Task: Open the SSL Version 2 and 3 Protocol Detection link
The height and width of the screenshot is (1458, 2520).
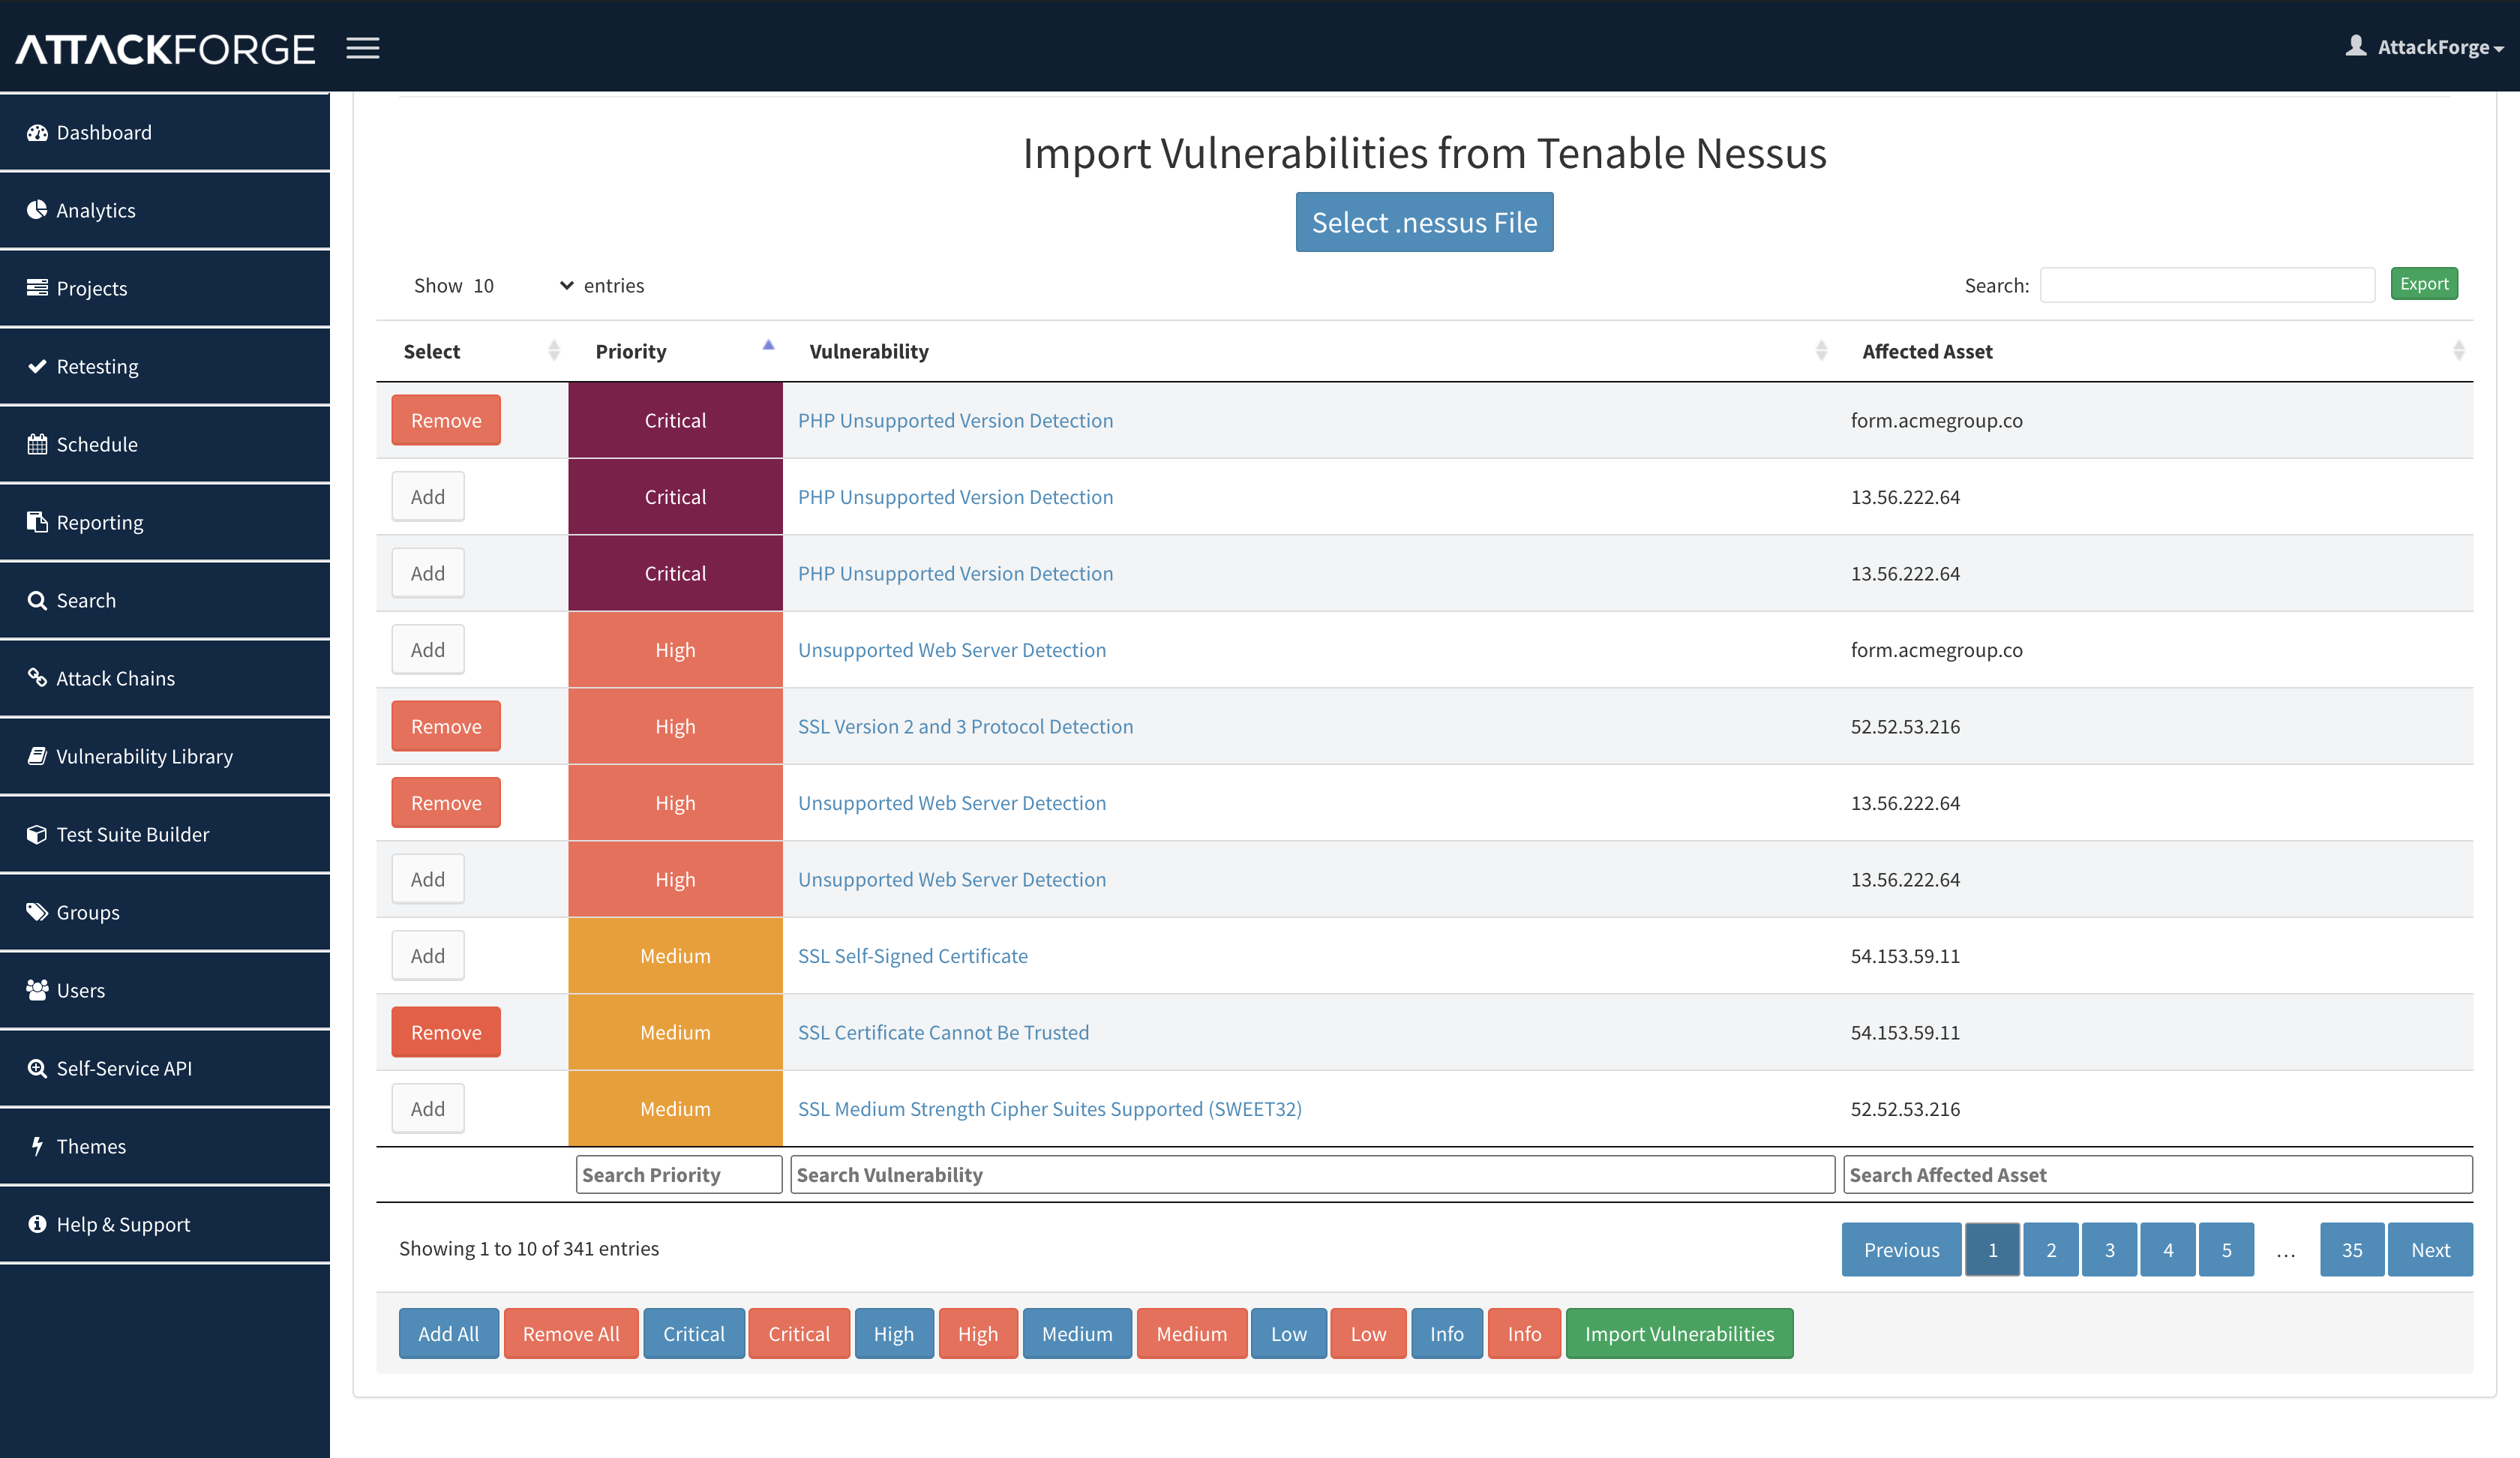Action: [965, 727]
